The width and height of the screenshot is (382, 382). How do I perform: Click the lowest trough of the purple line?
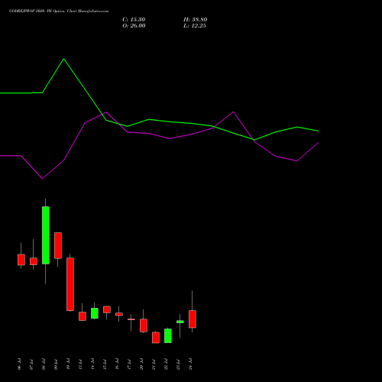click(42, 178)
